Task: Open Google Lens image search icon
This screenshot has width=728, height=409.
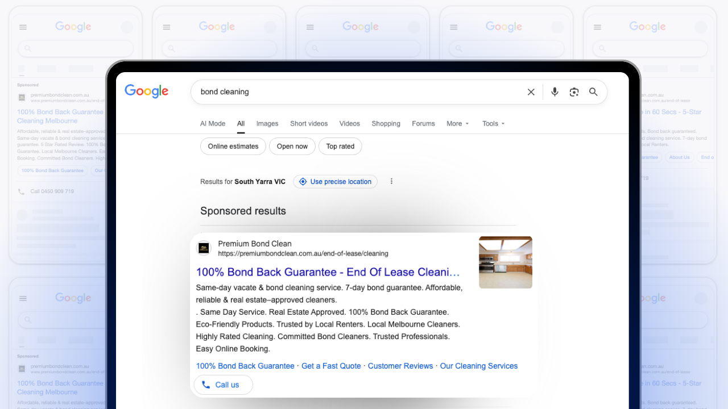Action: click(x=574, y=92)
